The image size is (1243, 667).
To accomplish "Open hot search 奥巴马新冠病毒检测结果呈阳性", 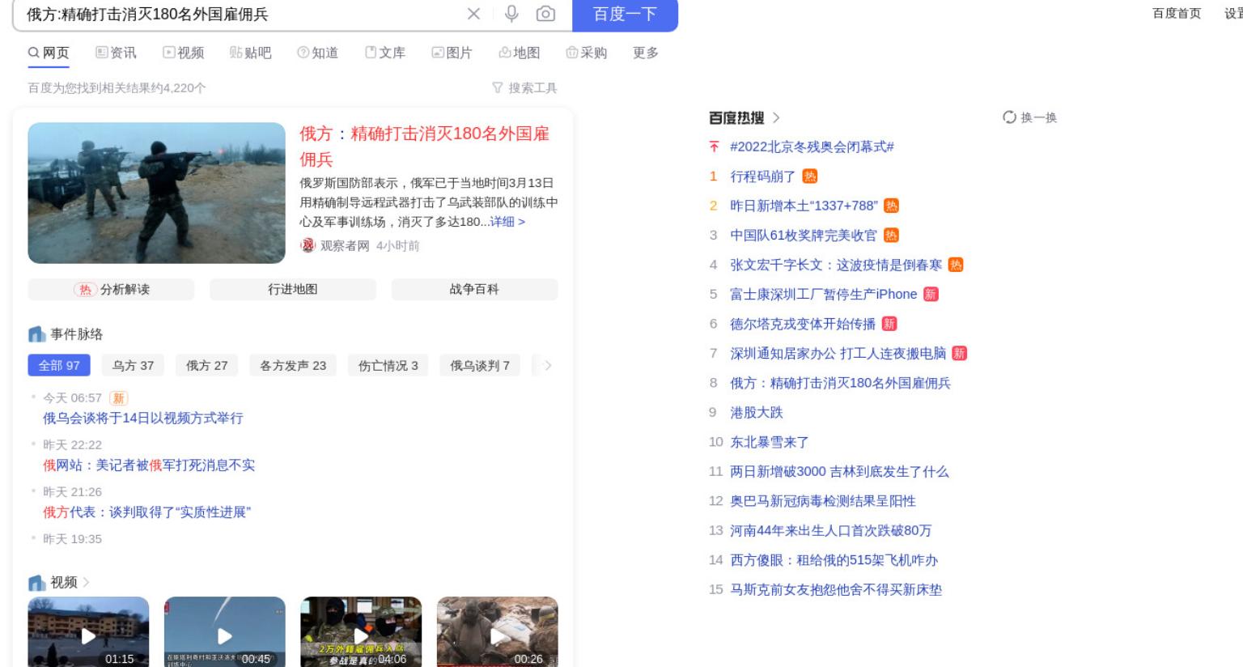I will click(823, 501).
